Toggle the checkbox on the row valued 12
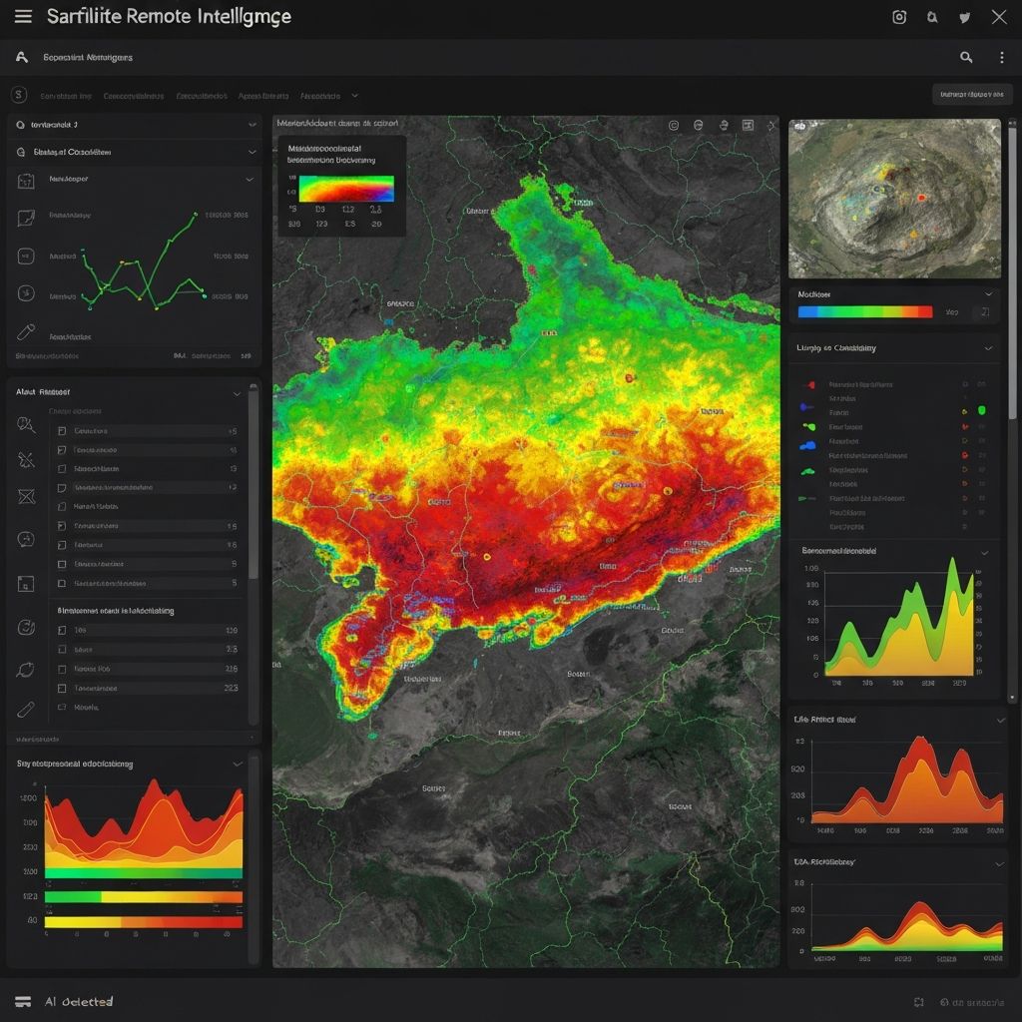 [x=62, y=488]
